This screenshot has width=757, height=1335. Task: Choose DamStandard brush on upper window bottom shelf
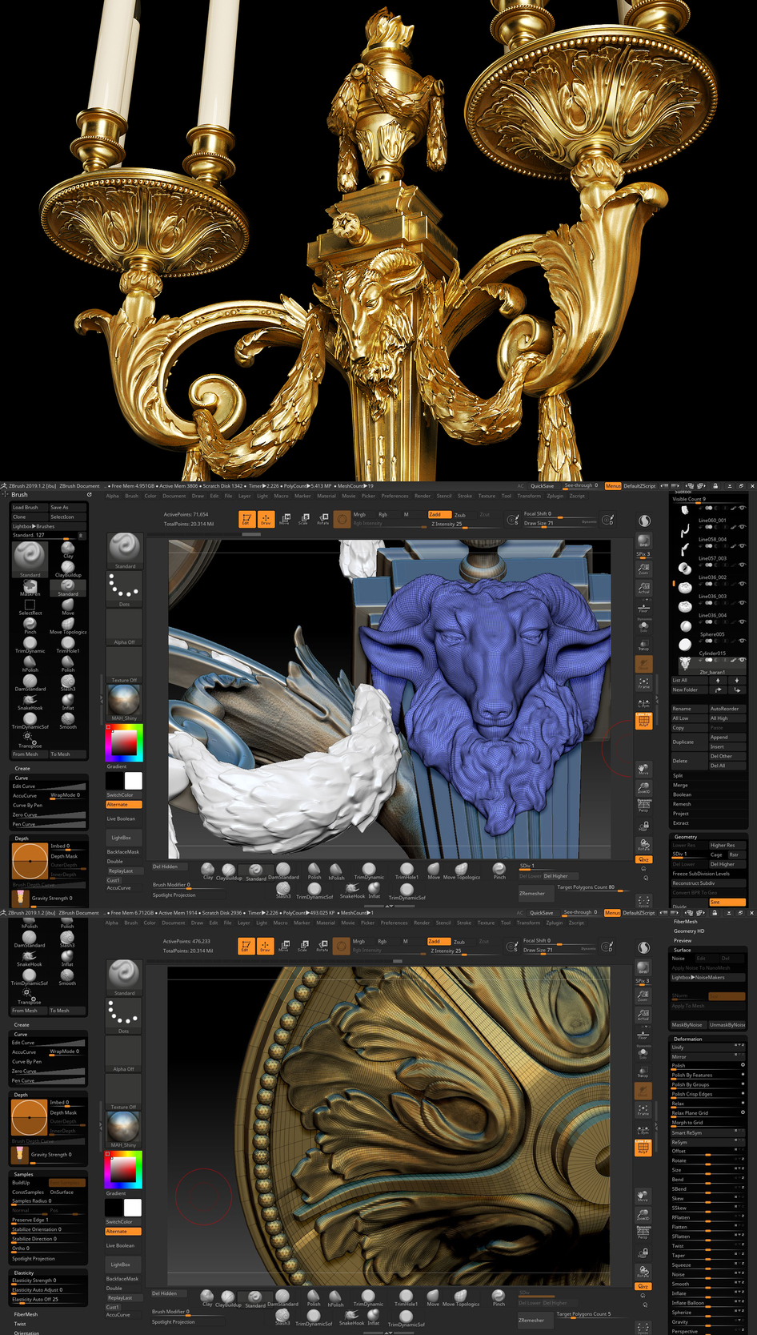point(283,871)
